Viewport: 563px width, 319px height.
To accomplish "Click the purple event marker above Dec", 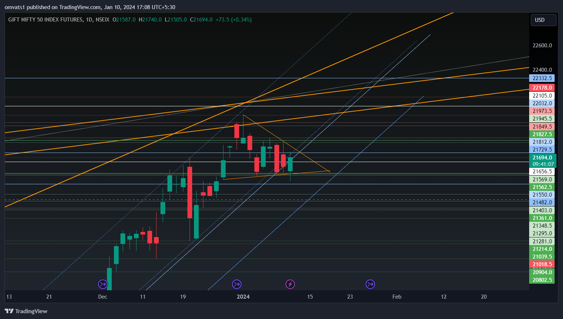I will (x=103, y=284).
